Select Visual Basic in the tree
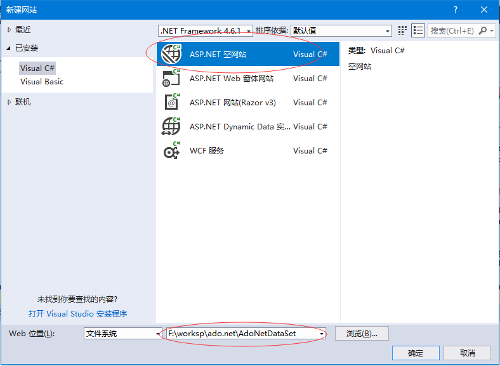 (42, 82)
